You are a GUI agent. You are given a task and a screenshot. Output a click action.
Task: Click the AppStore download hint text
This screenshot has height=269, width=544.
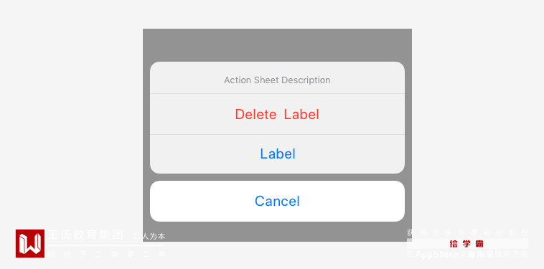(x=467, y=254)
